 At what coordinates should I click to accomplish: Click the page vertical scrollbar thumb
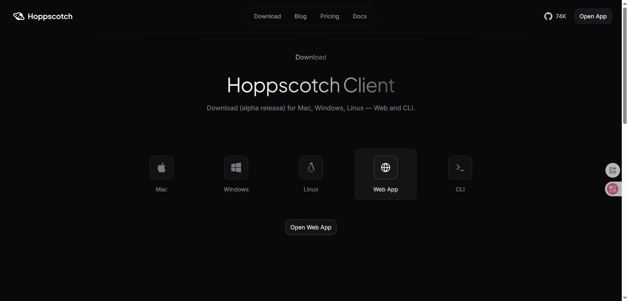[x=625, y=65]
